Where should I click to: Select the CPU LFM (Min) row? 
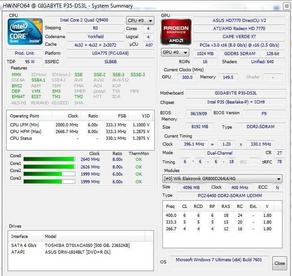coord(80,125)
